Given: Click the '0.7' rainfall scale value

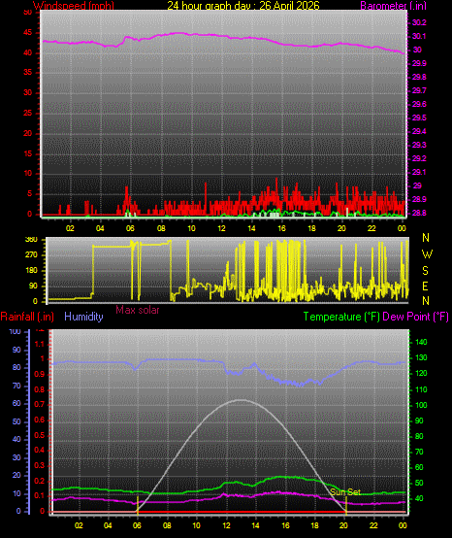Looking at the screenshot, I should 40,404.
